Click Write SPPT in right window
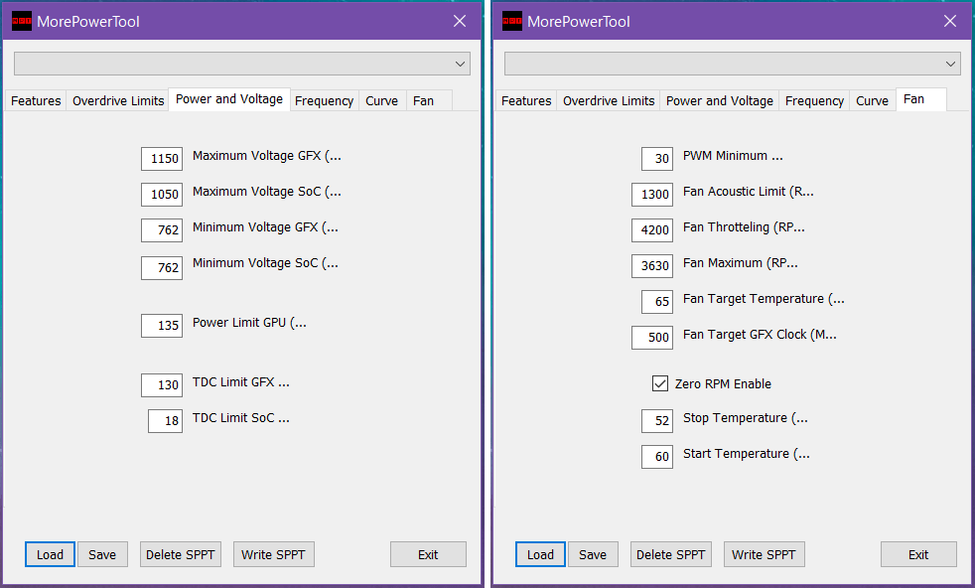Screen dimensions: 975x588 pos(765,554)
